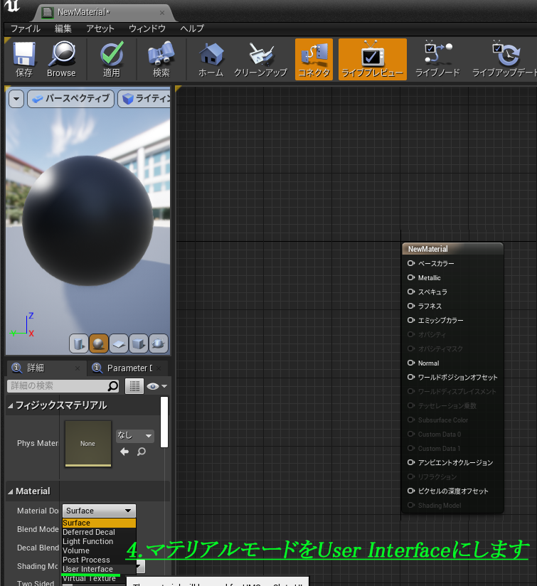The width and height of the screenshot is (537, 586).
Task: Set preview mesh to cube
Action: tap(139, 343)
